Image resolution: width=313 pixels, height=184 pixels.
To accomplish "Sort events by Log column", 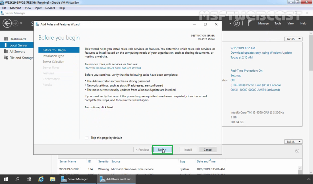I will (182, 161).
